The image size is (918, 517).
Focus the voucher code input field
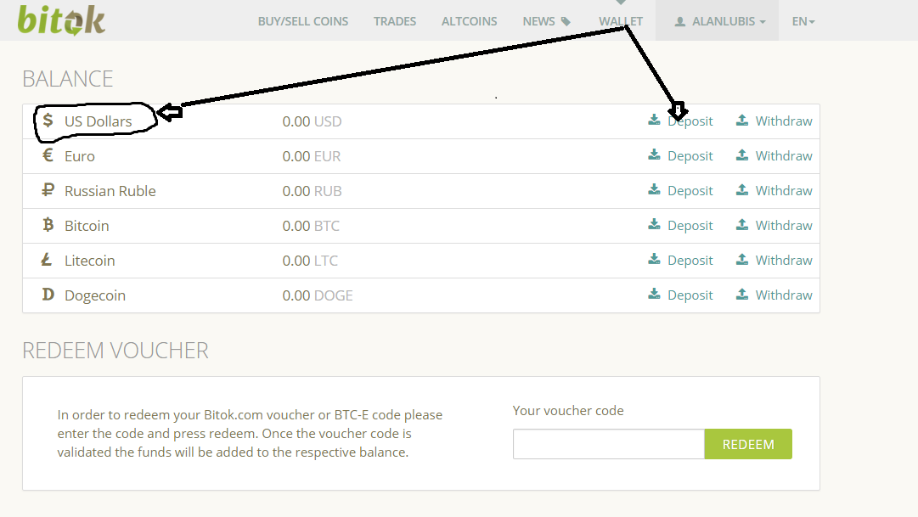(609, 444)
